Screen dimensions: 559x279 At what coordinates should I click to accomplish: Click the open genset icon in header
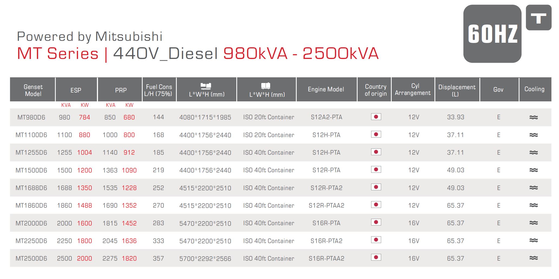coord(206,86)
